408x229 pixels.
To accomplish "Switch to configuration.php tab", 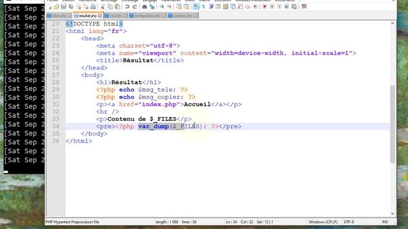I will [147, 16].
